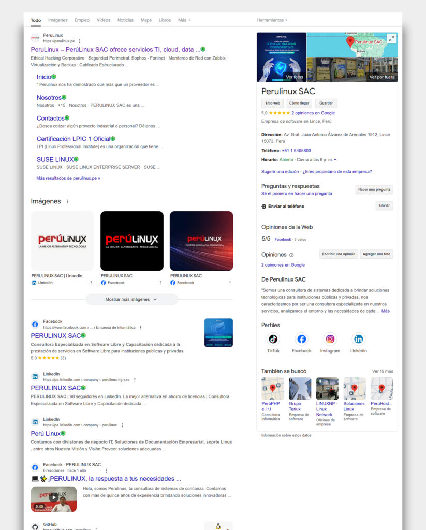Switch to the Noticias tab
426x530 pixels.
pyautogui.click(x=125, y=20)
